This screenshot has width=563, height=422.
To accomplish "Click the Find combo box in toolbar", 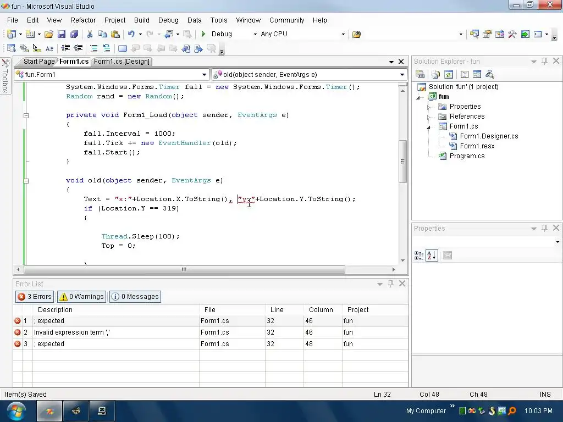I will click(413, 34).
